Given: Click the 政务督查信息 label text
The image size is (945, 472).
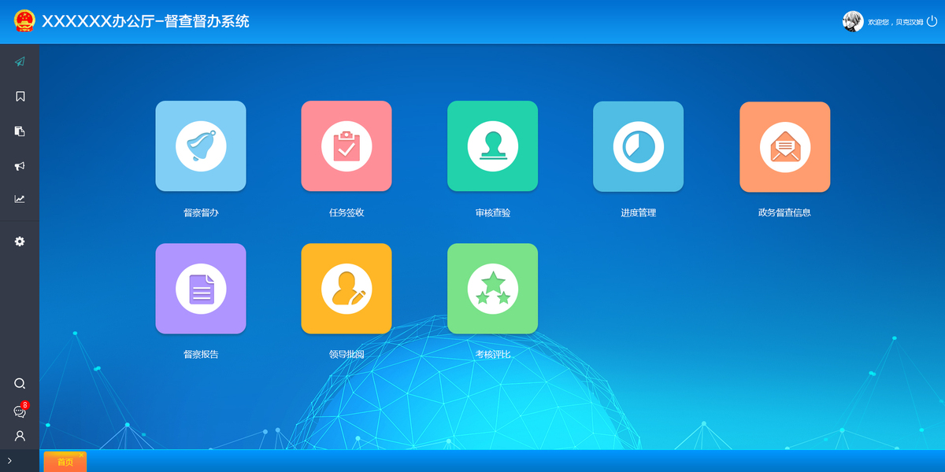Looking at the screenshot, I should click(785, 212).
